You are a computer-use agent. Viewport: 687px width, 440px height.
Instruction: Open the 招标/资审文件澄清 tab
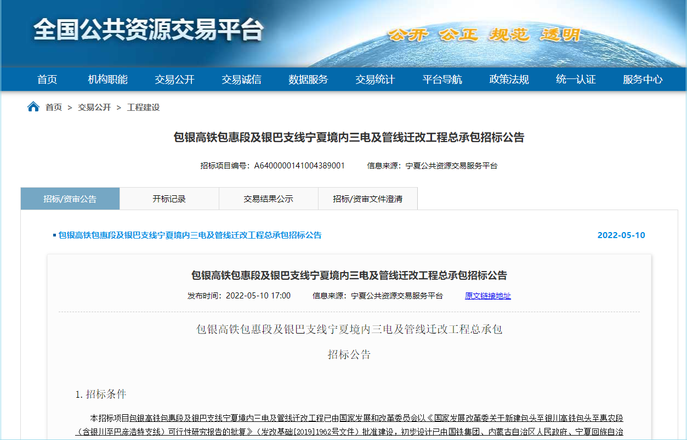point(367,199)
